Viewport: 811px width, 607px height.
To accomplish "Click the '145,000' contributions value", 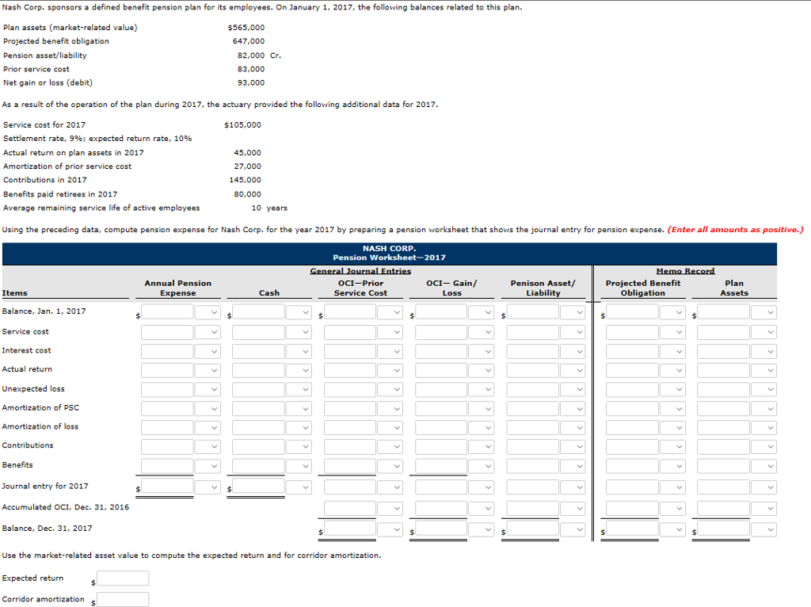I will [246, 180].
